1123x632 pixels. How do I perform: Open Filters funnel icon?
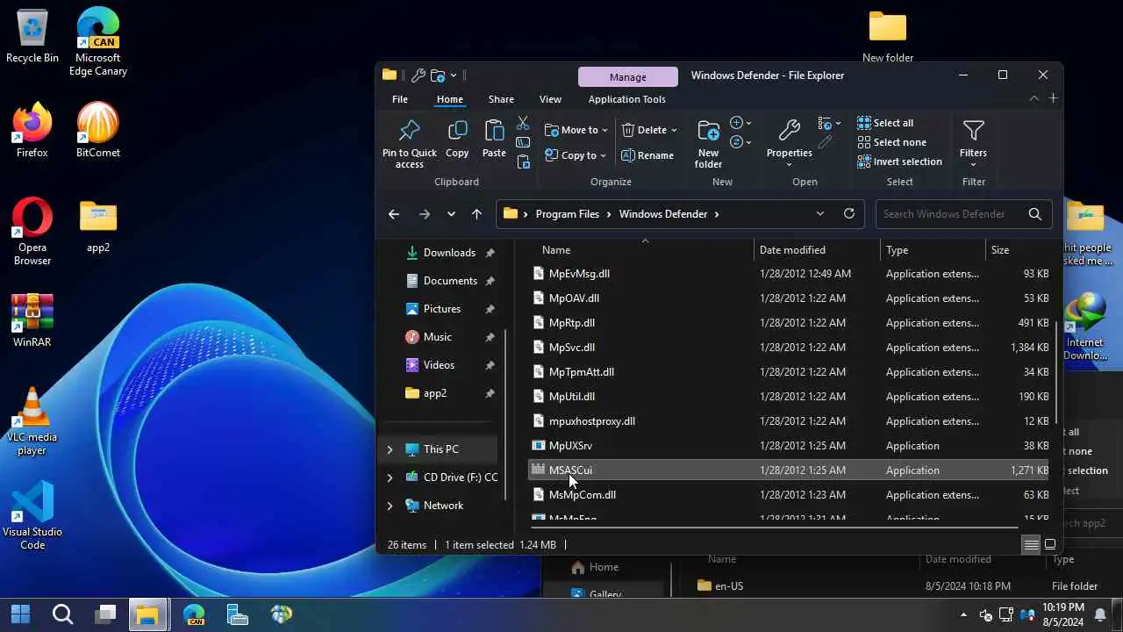pyautogui.click(x=973, y=131)
